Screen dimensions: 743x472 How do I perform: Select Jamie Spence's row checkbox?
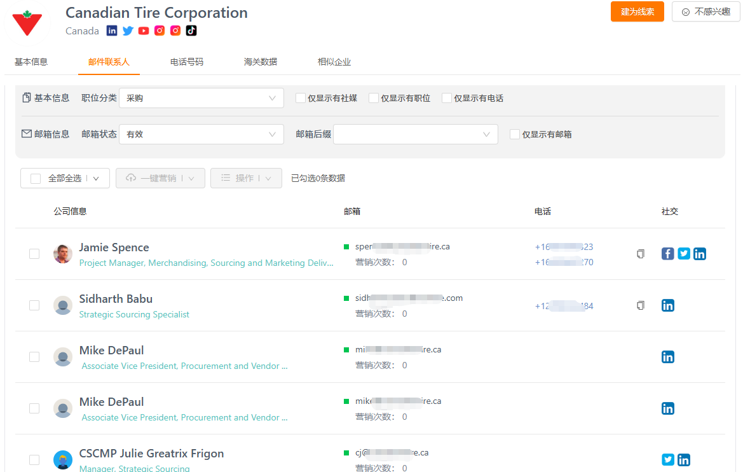click(34, 254)
